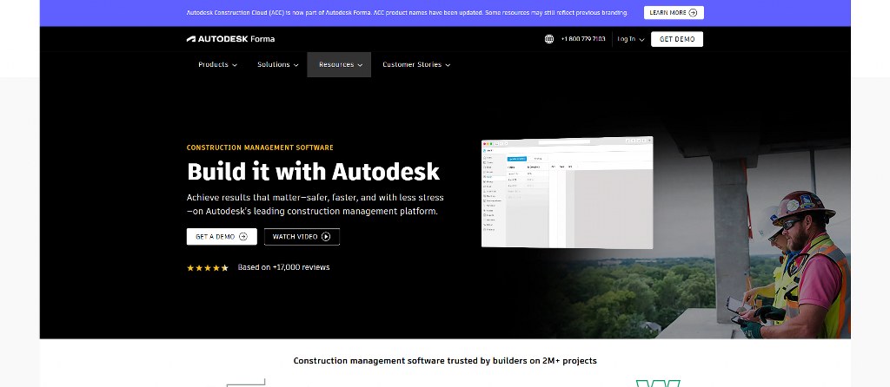Click the 'Based on +17,000 reviews' text
The height and width of the screenshot is (387, 890).
tap(283, 267)
